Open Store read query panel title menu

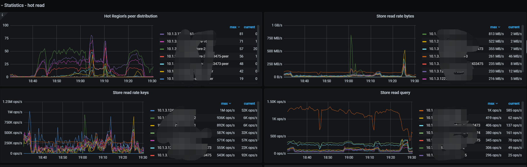point(395,93)
